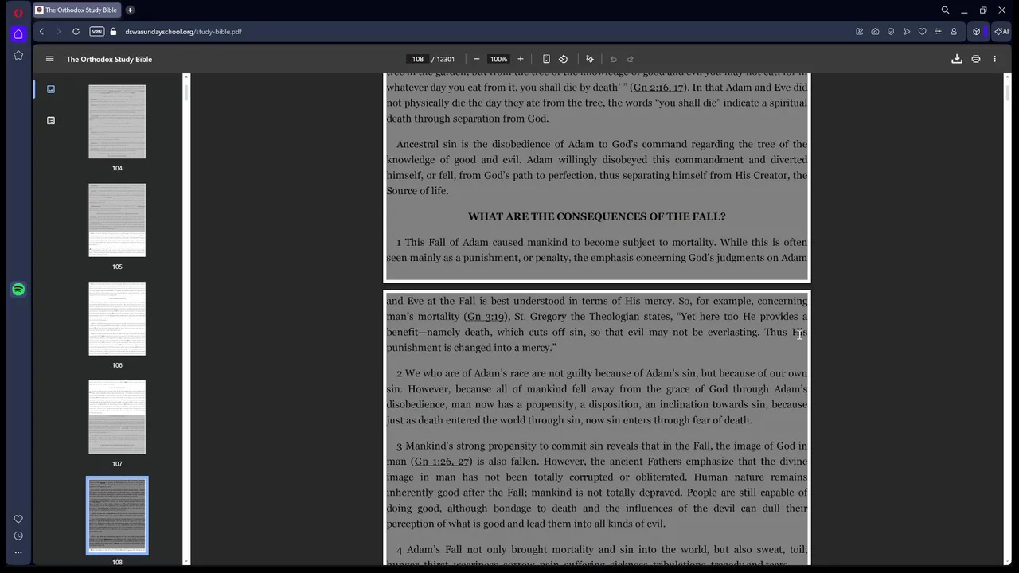
Task: Open the send/flow arrow icon
Action: pyautogui.click(x=907, y=32)
